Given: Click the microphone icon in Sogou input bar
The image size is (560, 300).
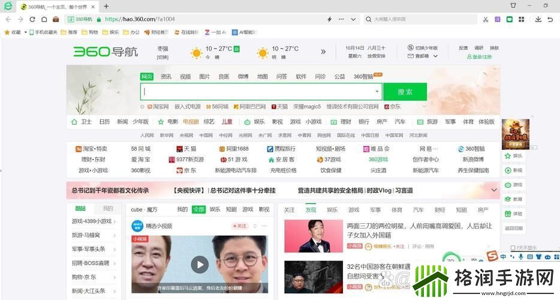Looking at the screenshot, I should coord(521,257).
